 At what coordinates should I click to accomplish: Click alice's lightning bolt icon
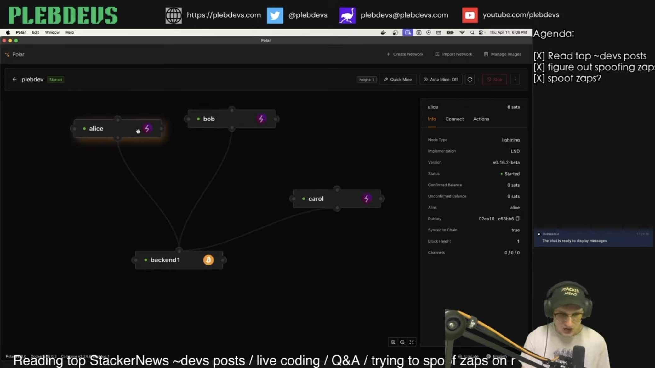147,128
